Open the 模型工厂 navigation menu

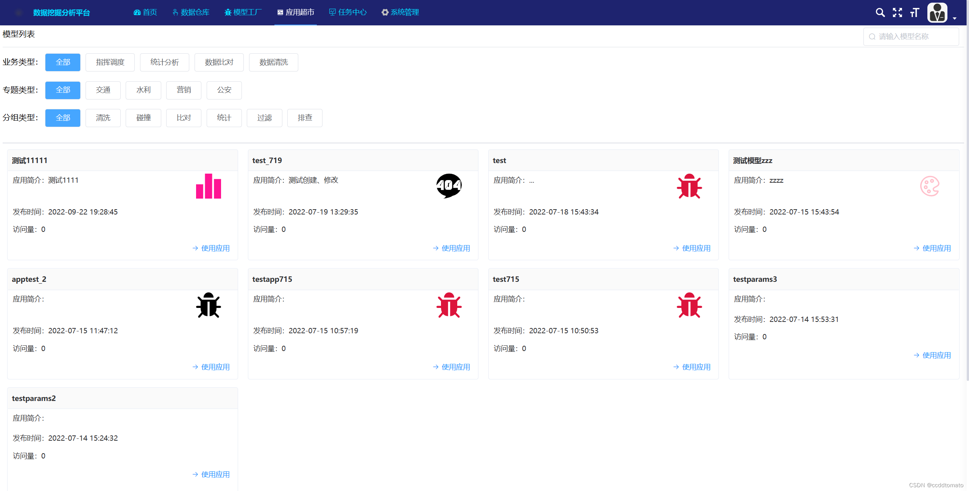(243, 12)
